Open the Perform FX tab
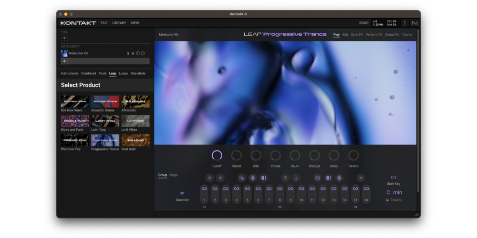This screenshot has width=477, height=238. [x=374, y=35]
